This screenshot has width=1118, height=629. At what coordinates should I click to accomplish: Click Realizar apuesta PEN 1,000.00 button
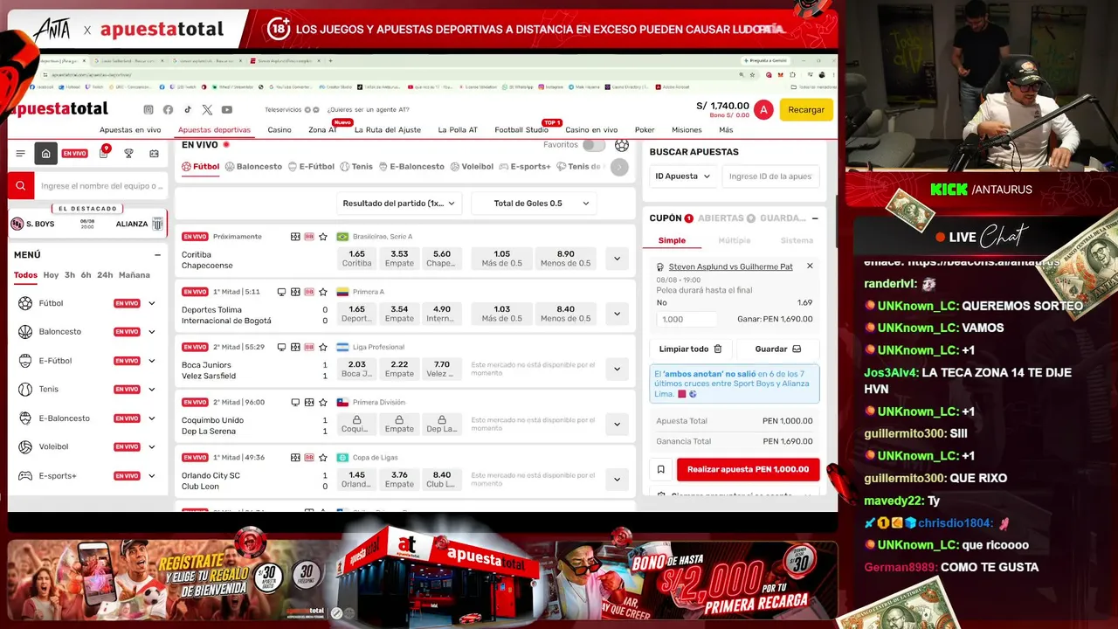748,469
